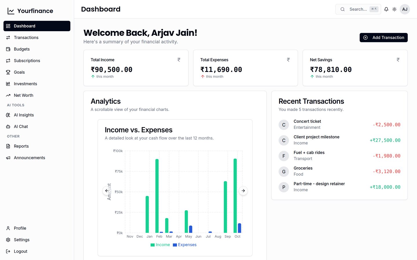This screenshot has height=260, width=417.
Task: Click the Goals trophy icon
Action: [8, 72]
